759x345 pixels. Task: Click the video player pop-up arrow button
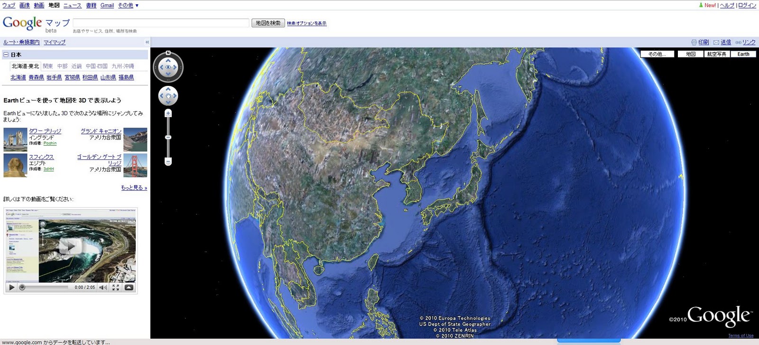click(x=129, y=287)
